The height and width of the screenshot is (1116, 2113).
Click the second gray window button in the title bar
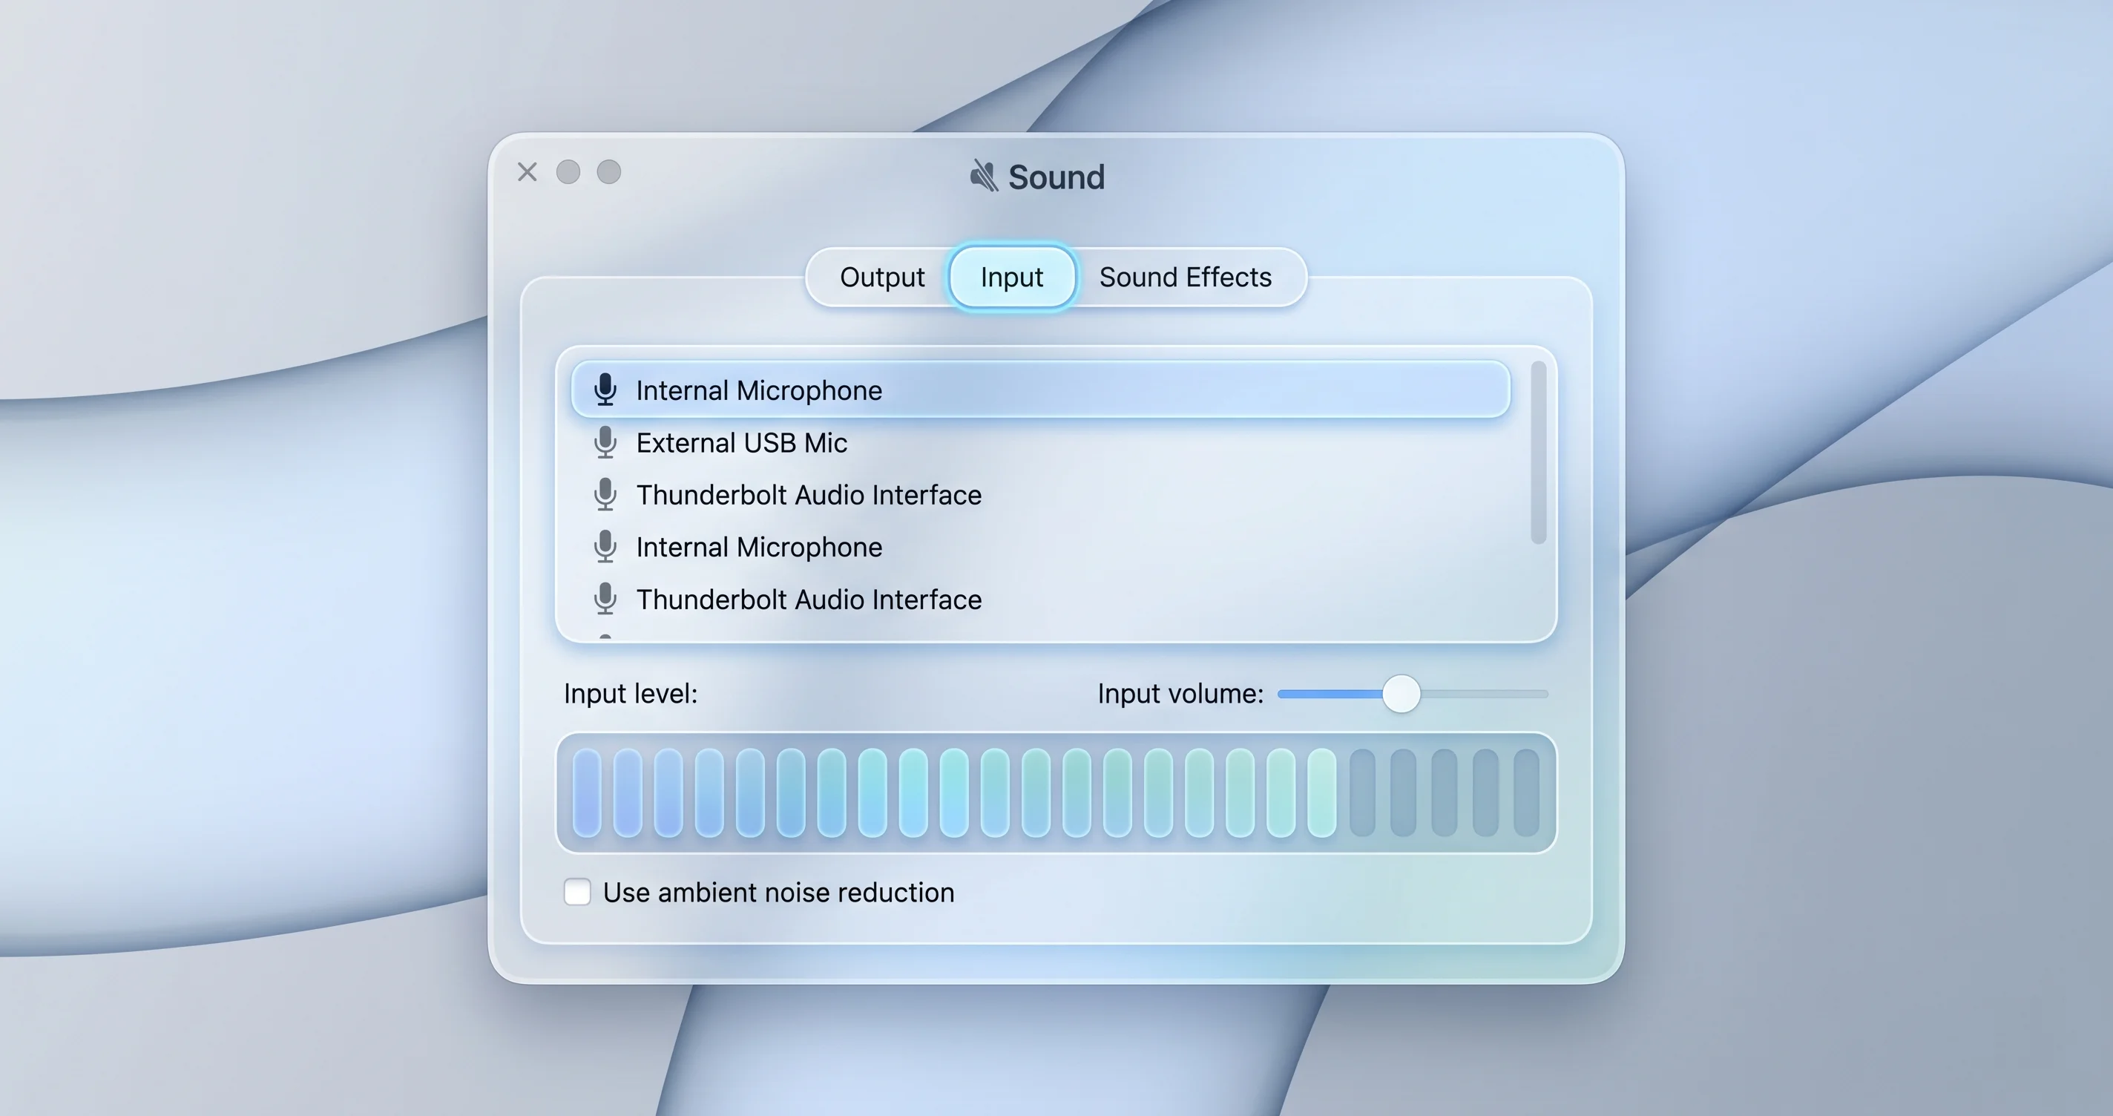(608, 172)
